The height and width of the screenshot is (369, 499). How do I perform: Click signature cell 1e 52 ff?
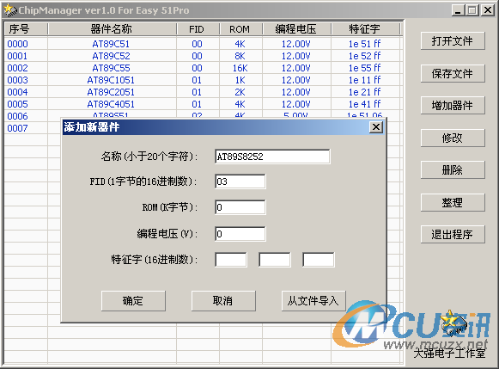(364, 56)
